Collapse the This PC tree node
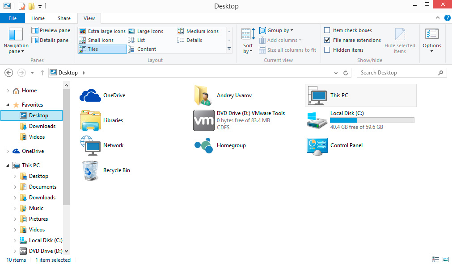Image resolution: width=452 pixels, height=264 pixels. tap(8, 165)
